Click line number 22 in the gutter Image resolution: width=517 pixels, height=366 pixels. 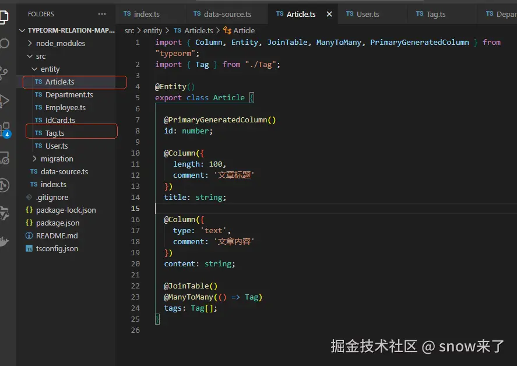click(135, 286)
